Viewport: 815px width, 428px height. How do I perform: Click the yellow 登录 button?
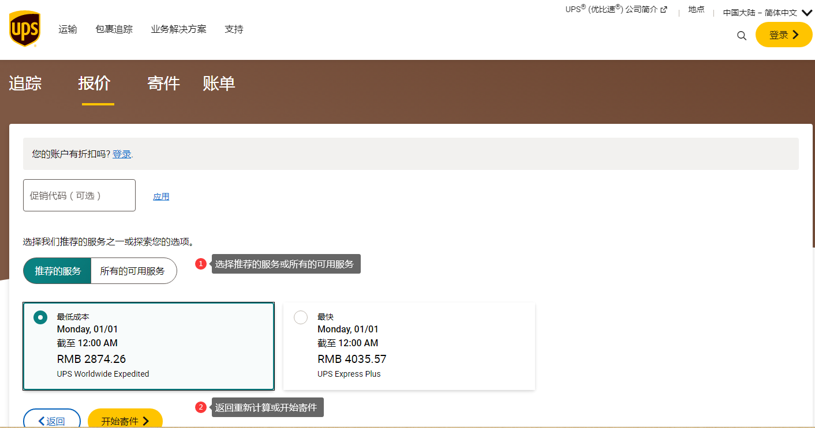click(x=783, y=35)
